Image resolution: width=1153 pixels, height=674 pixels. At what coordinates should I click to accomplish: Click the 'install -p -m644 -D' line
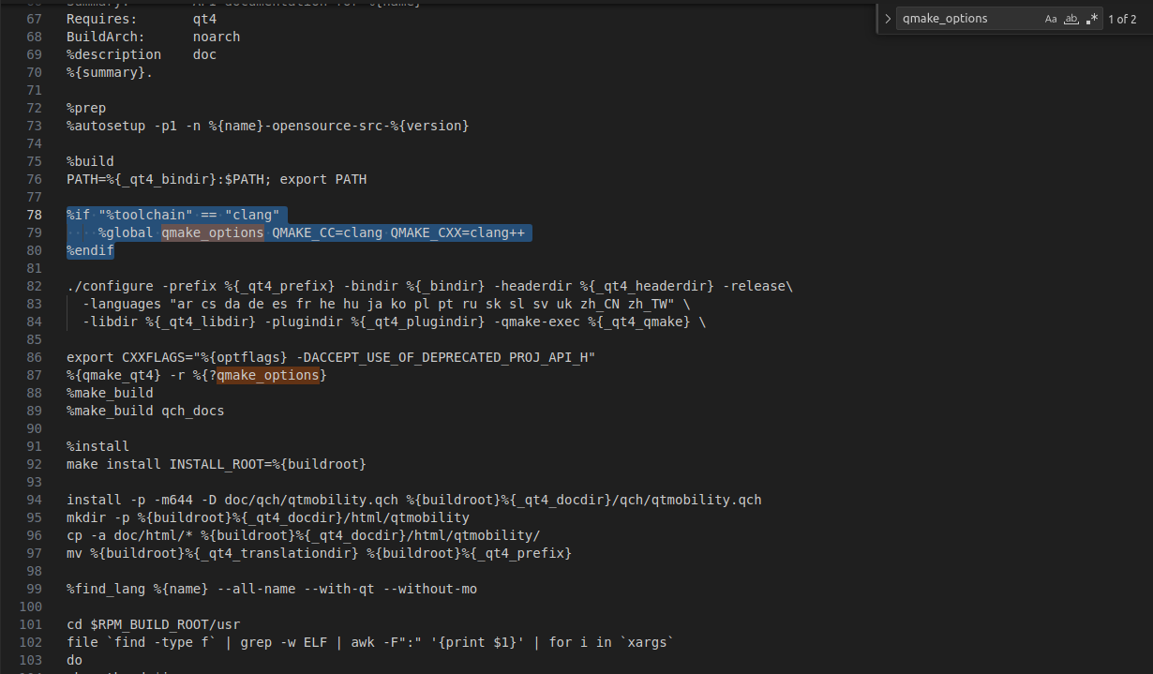click(x=414, y=500)
